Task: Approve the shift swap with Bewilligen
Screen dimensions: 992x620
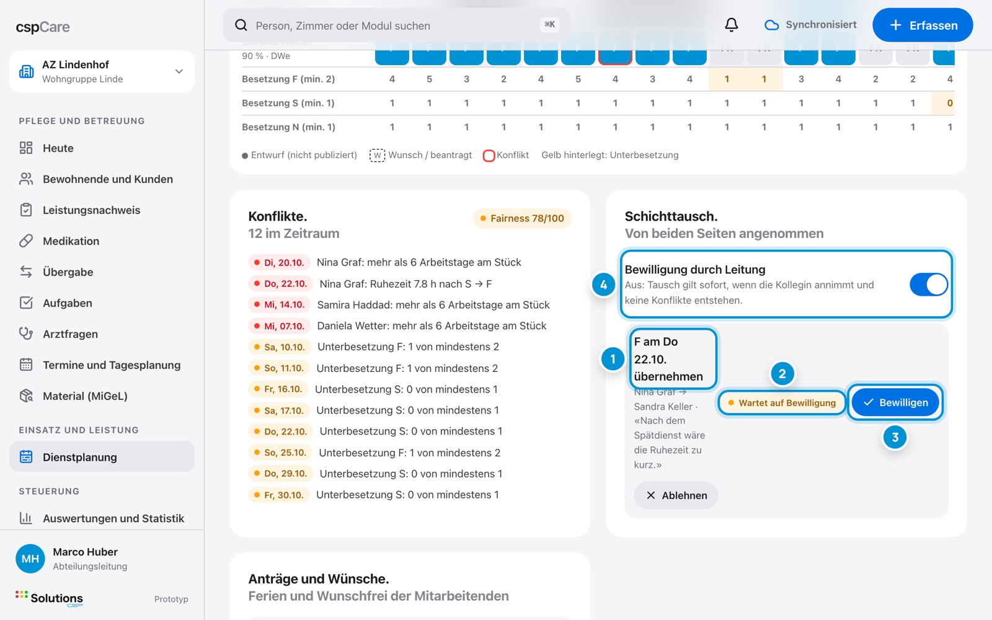Action: pos(895,402)
